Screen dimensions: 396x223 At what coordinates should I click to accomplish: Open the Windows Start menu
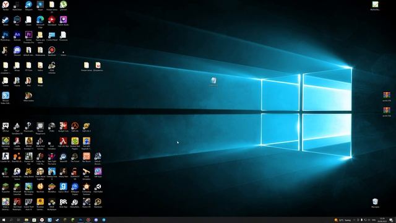pos(4,220)
